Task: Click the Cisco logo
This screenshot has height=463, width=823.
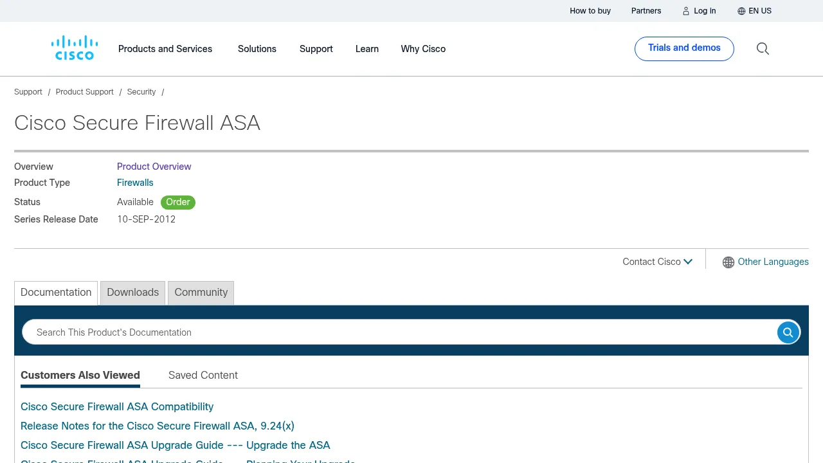Action: [x=75, y=48]
